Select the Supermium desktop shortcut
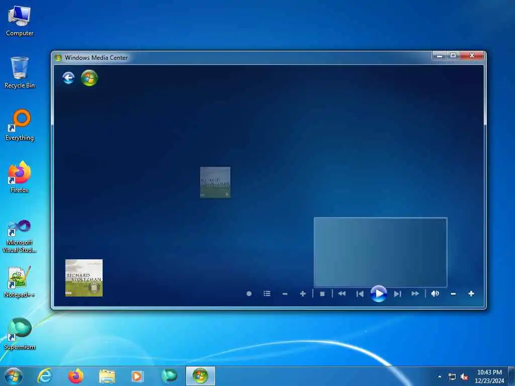 click(20, 334)
